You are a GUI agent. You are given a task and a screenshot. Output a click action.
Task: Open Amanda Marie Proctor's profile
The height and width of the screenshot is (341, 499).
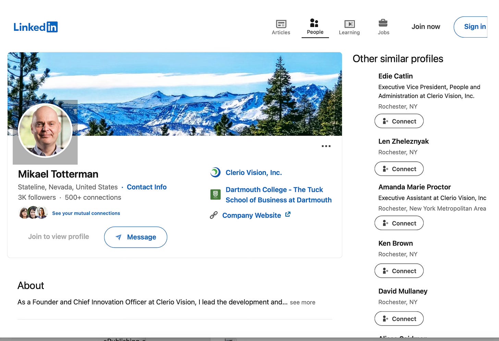414,187
